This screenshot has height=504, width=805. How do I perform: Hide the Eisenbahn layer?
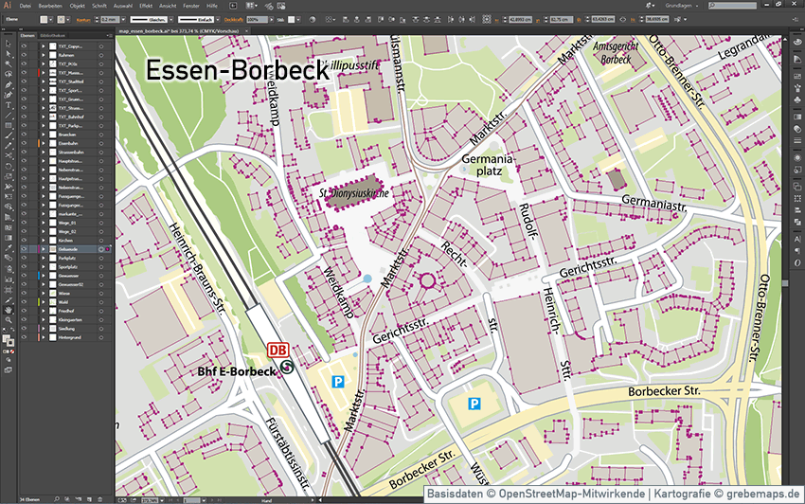pyautogui.click(x=24, y=143)
